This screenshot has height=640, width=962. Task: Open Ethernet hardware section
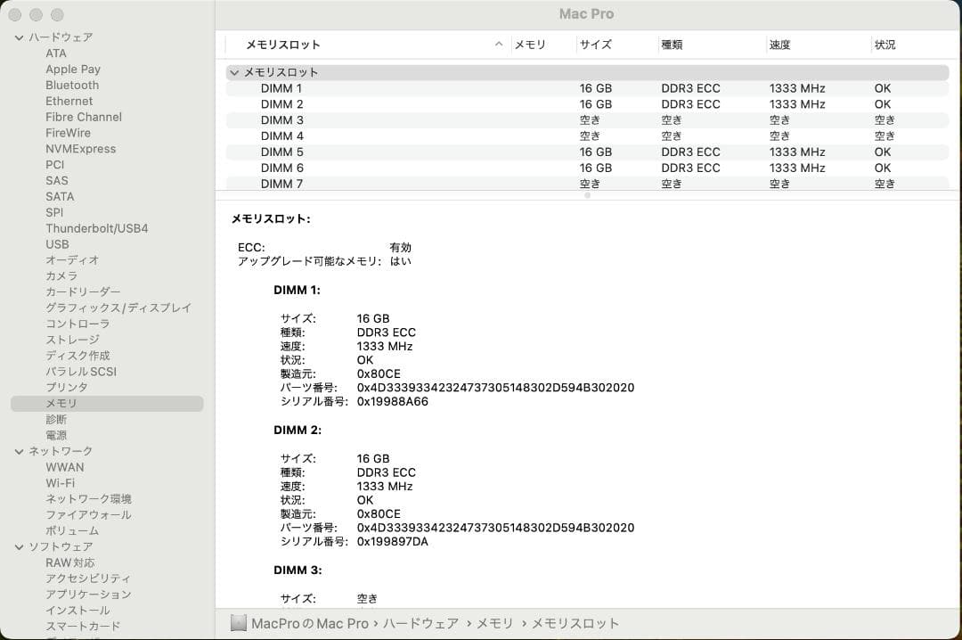pos(69,102)
